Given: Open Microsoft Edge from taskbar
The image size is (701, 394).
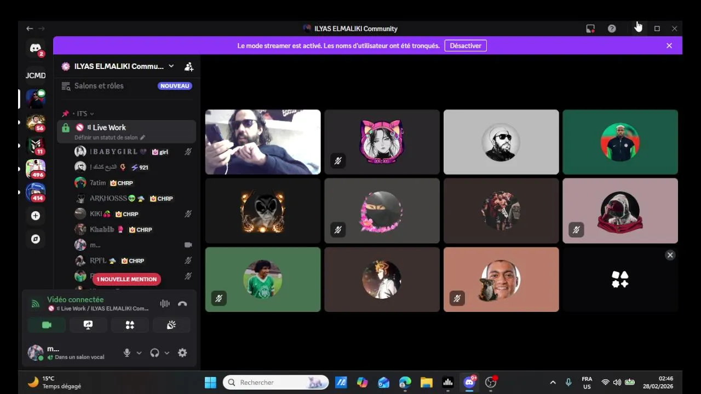Looking at the screenshot, I should coord(405,383).
